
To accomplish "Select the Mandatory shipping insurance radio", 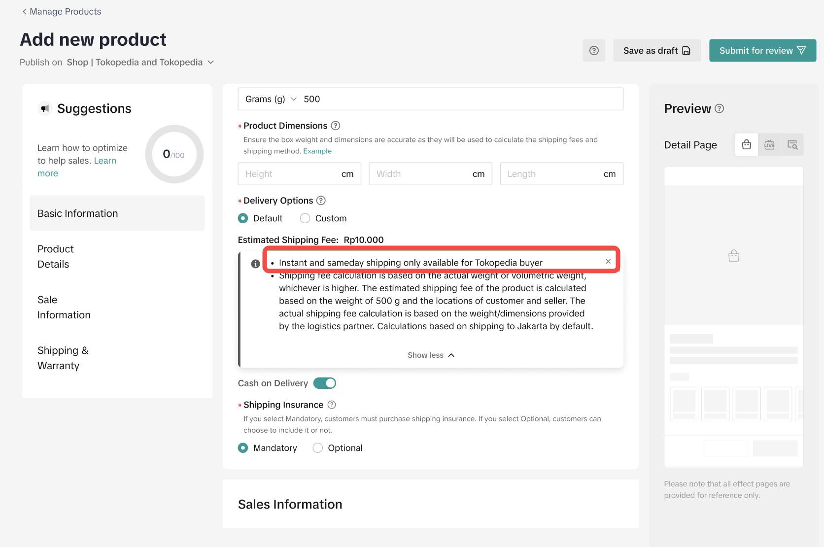I will 243,448.
